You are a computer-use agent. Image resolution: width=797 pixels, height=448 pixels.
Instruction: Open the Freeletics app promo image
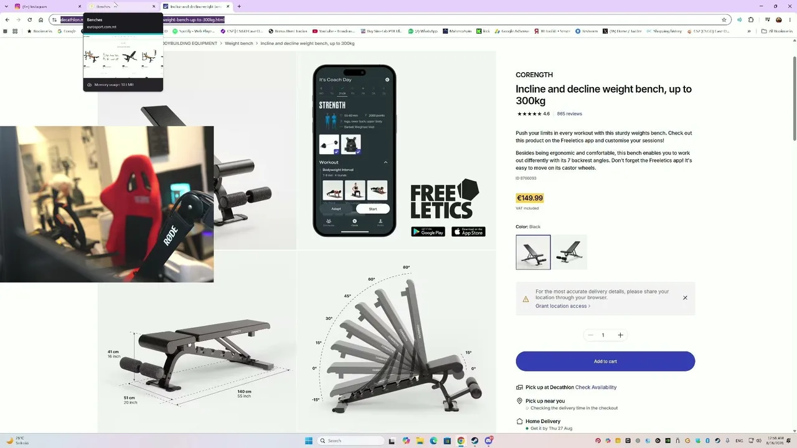coord(397,150)
